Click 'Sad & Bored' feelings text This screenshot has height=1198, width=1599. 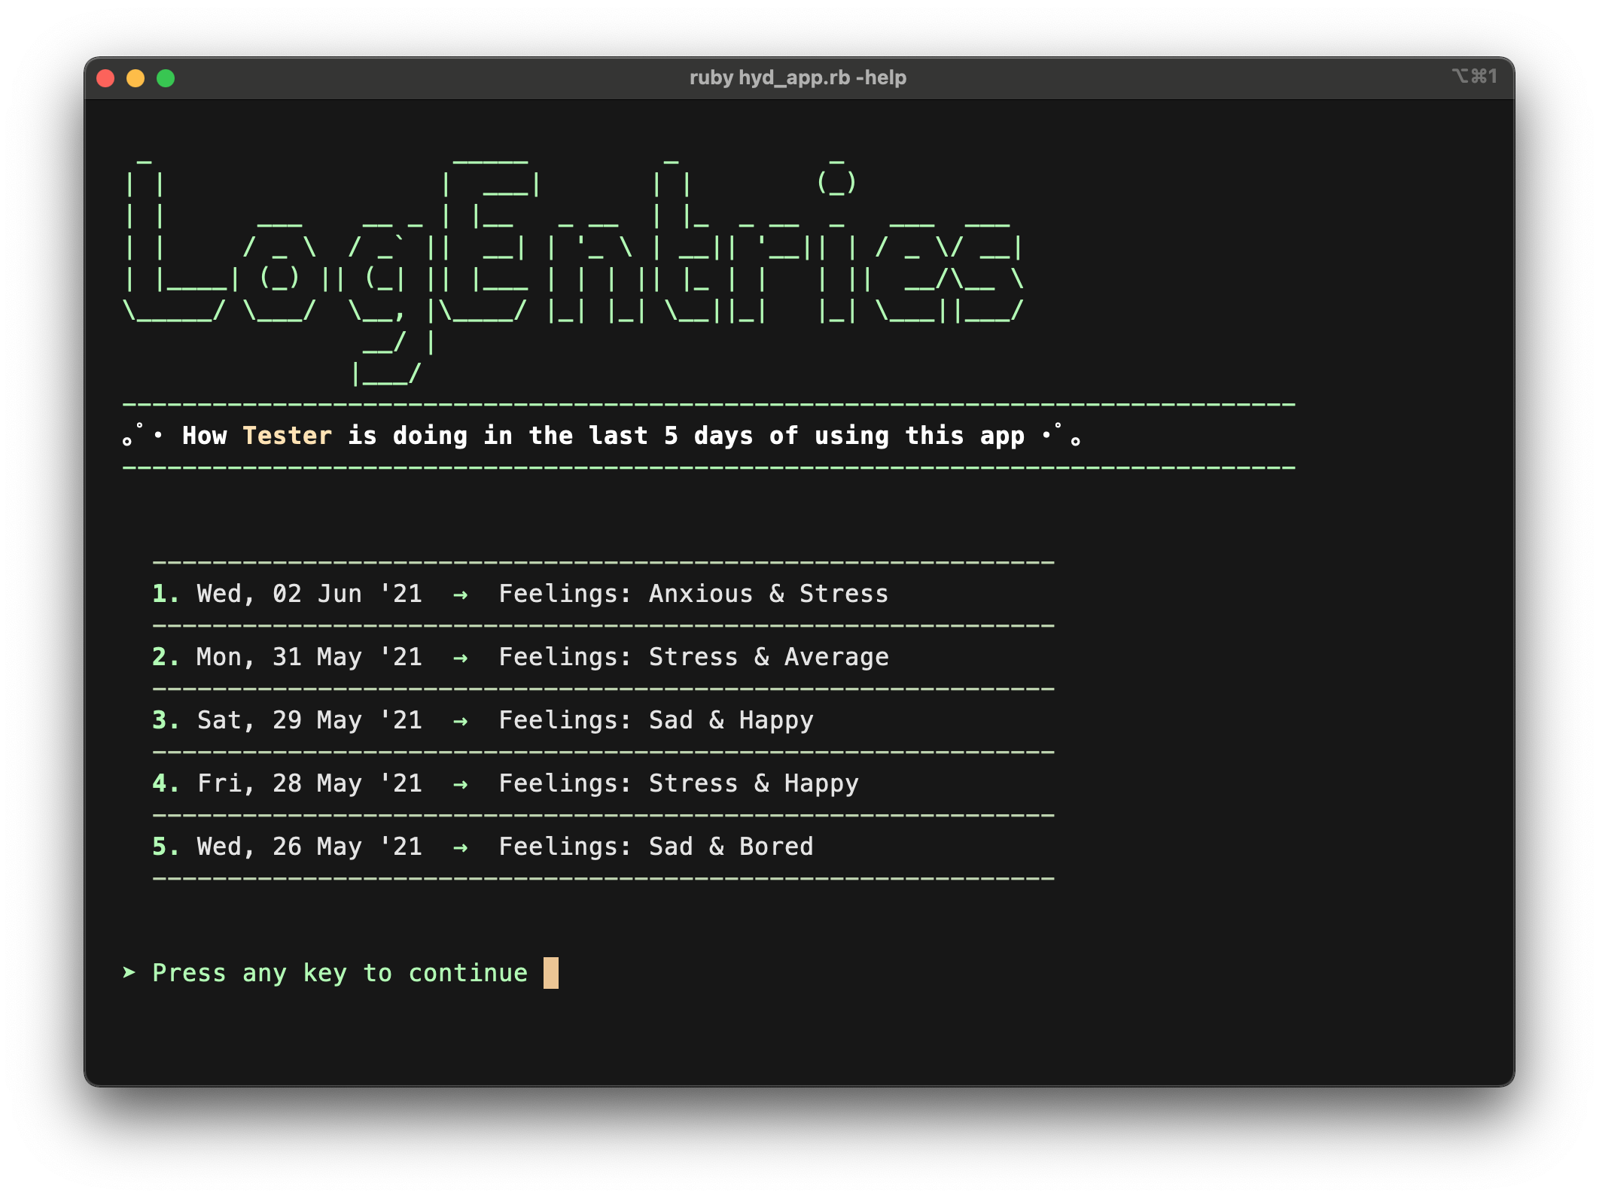pyautogui.click(x=730, y=847)
